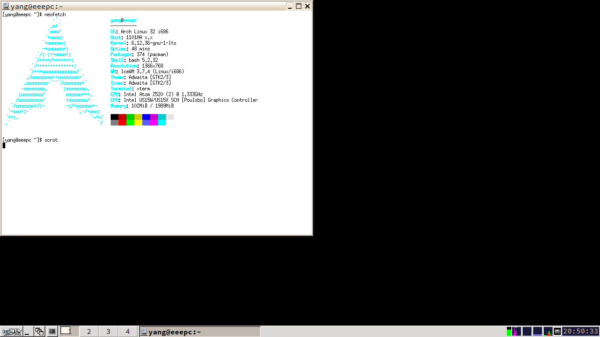Click 'Icons: Adwaita [GTK2/3]' line
This screenshot has width=600, height=337.
[141, 83]
